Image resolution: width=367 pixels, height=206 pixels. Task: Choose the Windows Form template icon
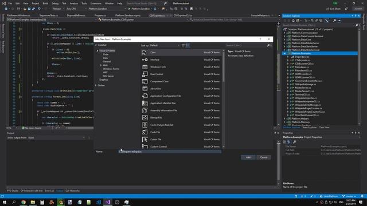145,67
